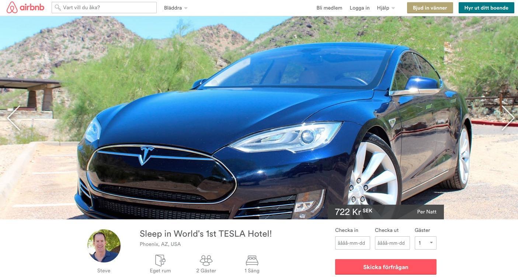Select Logga in in top navigation
518x279 pixels.
pyautogui.click(x=359, y=8)
